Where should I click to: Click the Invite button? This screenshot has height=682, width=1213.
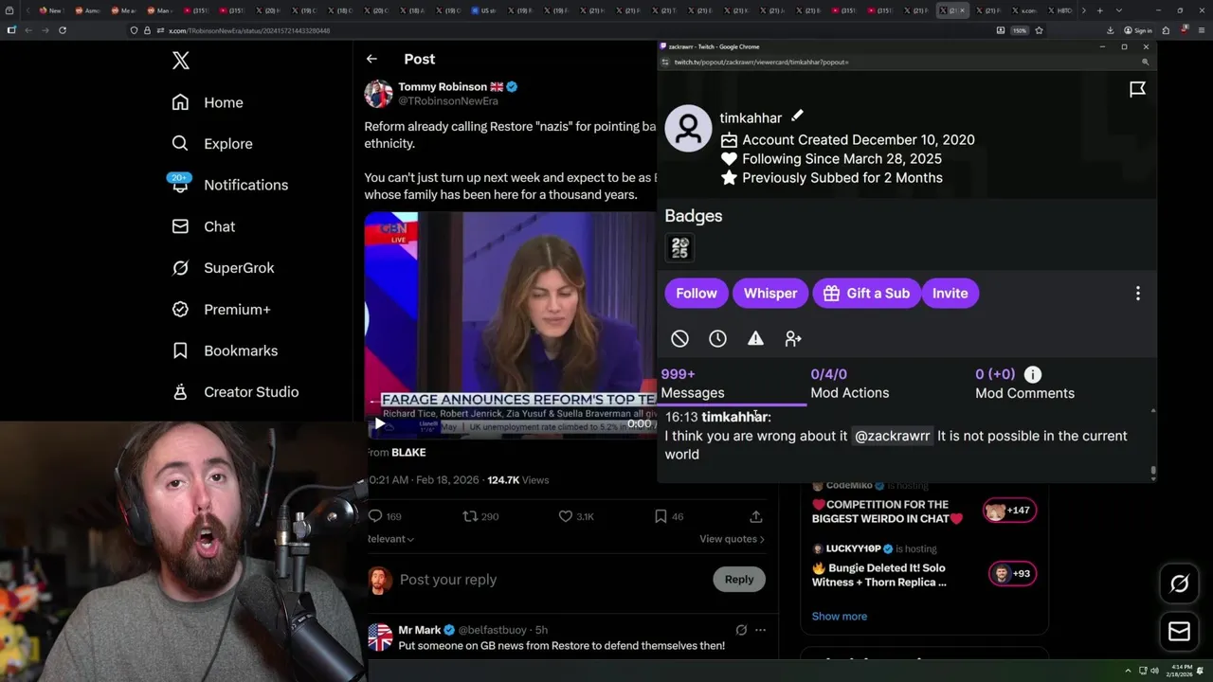pos(950,294)
